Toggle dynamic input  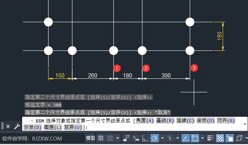click(136, 138)
